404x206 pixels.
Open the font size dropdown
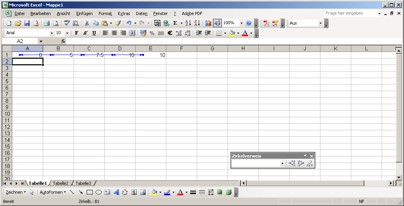[x=67, y=33]
